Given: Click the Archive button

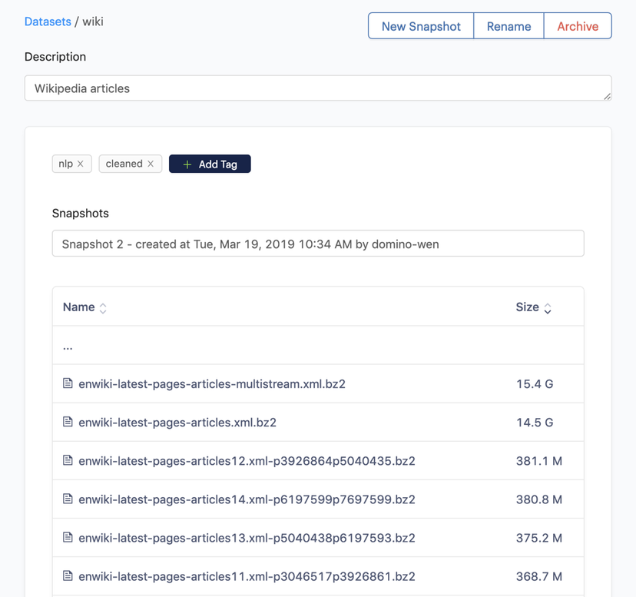Looking at the screenshot, I should [577, 25].
